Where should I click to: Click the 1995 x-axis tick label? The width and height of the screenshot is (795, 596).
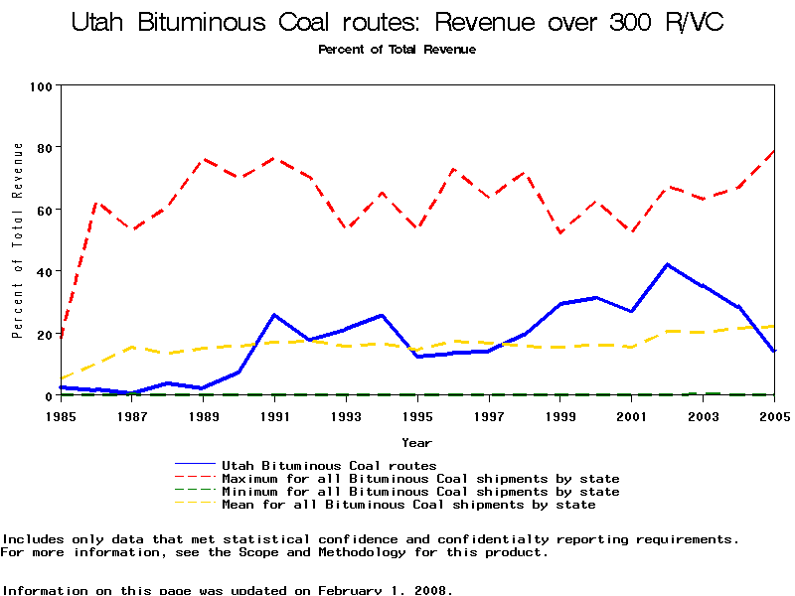pyautogui.click(x=417, y=413)
